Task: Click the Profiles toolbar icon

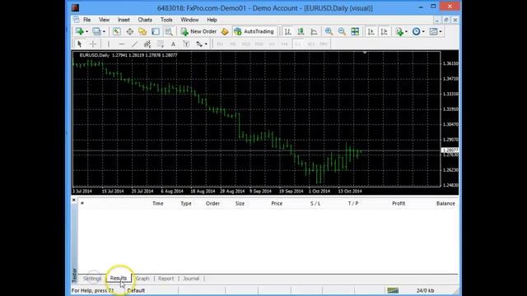Action: (x=96, y=31)
